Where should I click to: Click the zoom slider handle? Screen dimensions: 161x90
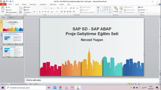149,84
